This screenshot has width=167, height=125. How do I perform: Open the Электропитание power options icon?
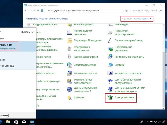point(110,98)
